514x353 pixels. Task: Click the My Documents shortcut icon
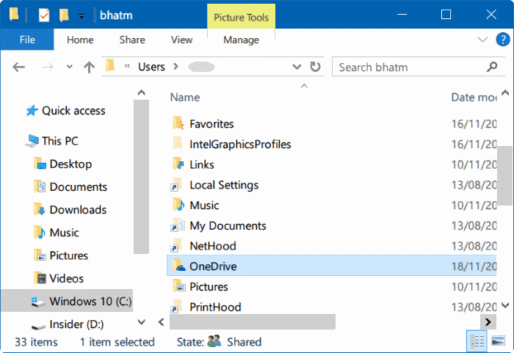point(178,225)
